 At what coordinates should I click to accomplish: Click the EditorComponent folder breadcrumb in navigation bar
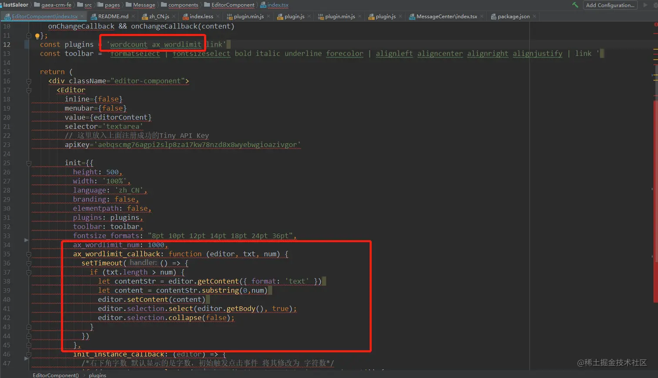[x=229, y=5]
